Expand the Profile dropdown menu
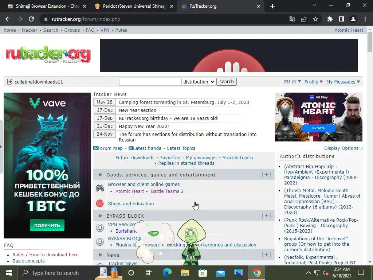 [x=314, y=82]
